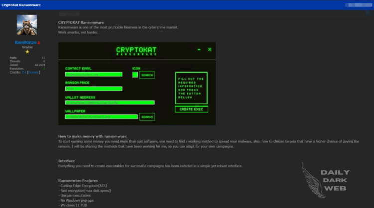Open the KamiKatze user profile link
Image resolution: width=374 pixels, height=208 pixels.
[x=26, y=42]
